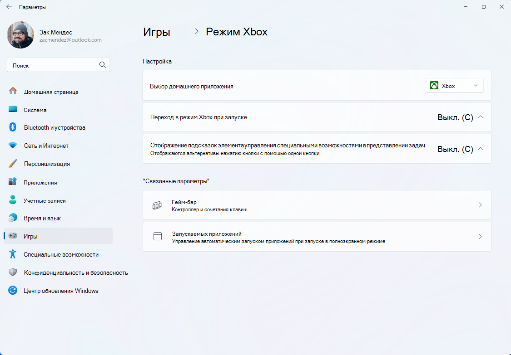511x355 pixels.
Task: Open Гейм-бар related settings
Action: point(317,205)
